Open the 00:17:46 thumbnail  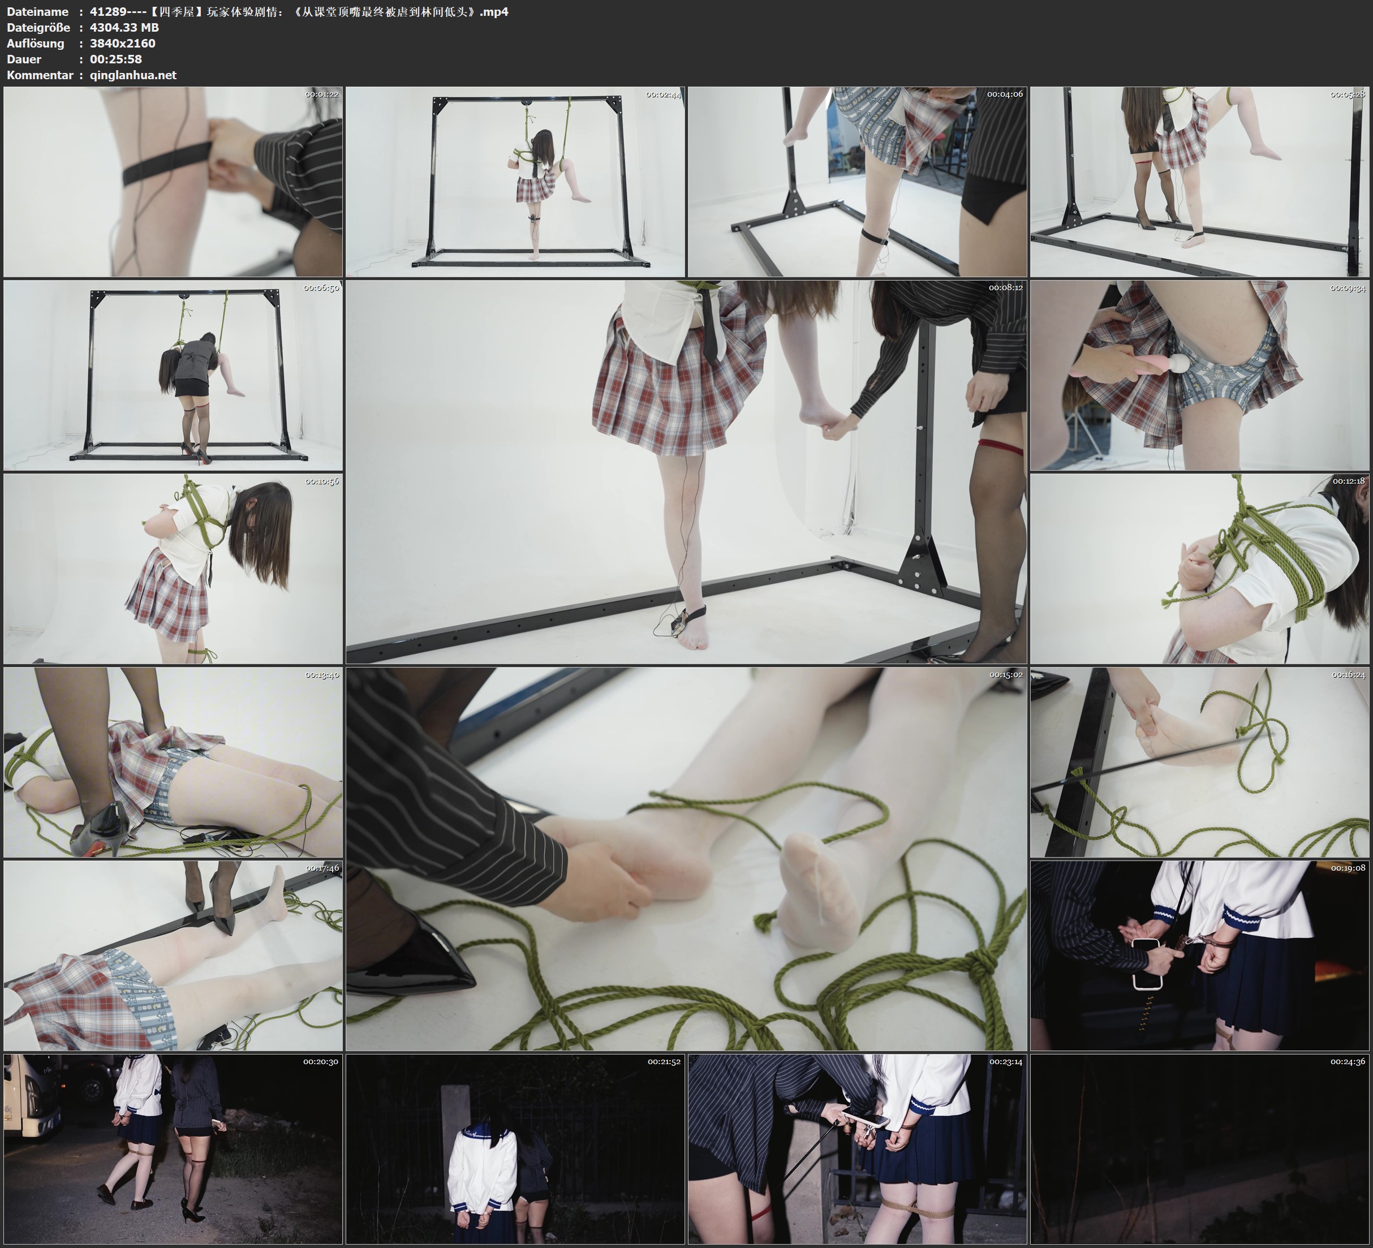click(173, 956)
